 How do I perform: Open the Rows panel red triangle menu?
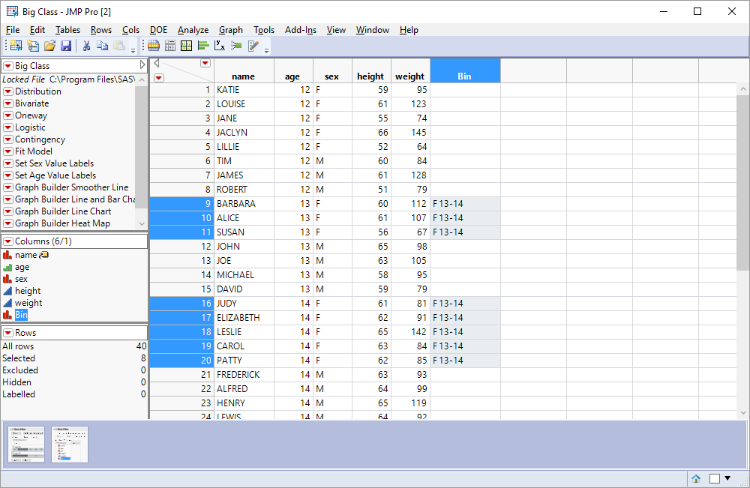[x=9, y=334]
